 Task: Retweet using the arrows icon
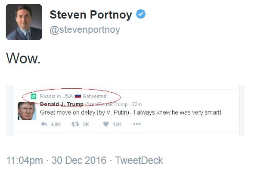coord(75,124)
